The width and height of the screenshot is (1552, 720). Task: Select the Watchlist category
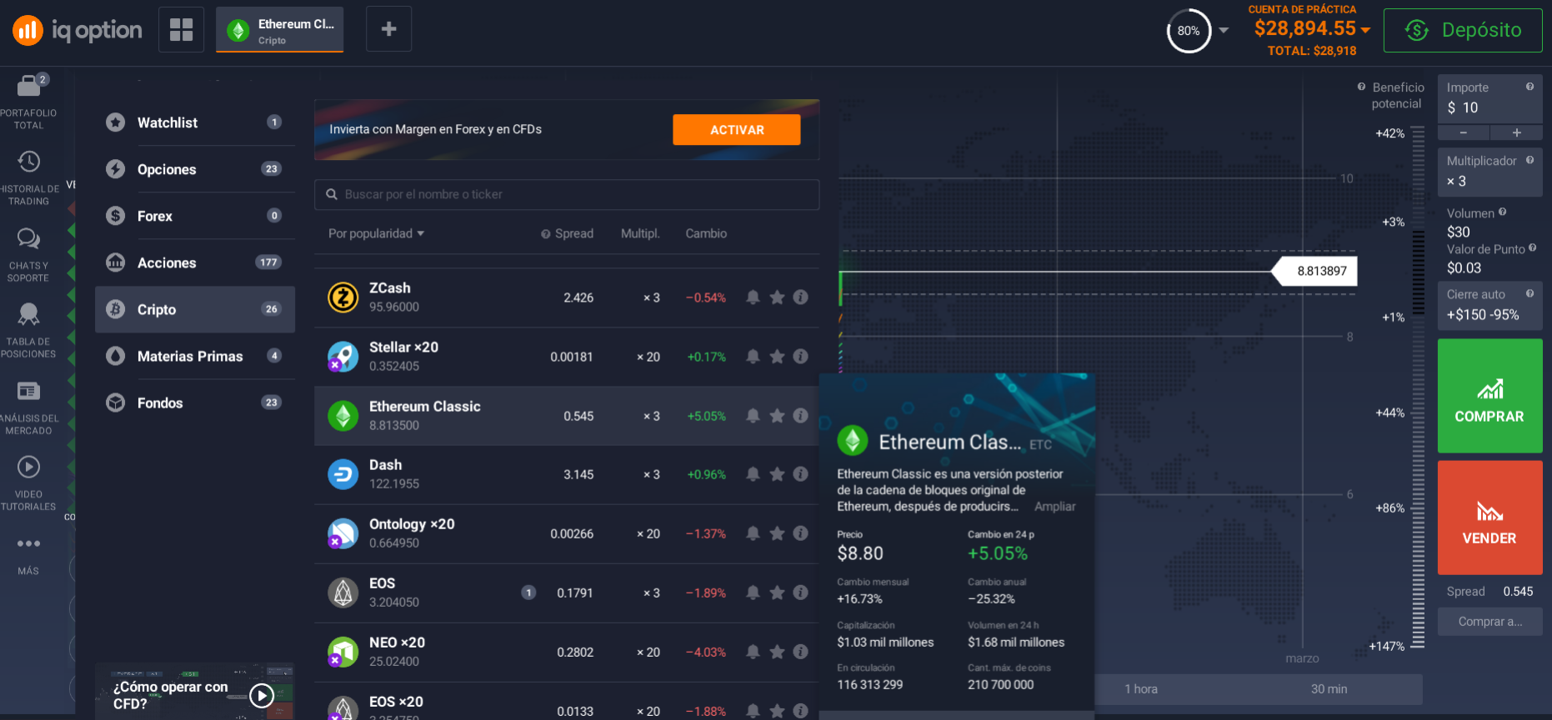(195, 122)
